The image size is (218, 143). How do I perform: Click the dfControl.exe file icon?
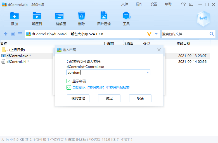(x=3, y=56)
